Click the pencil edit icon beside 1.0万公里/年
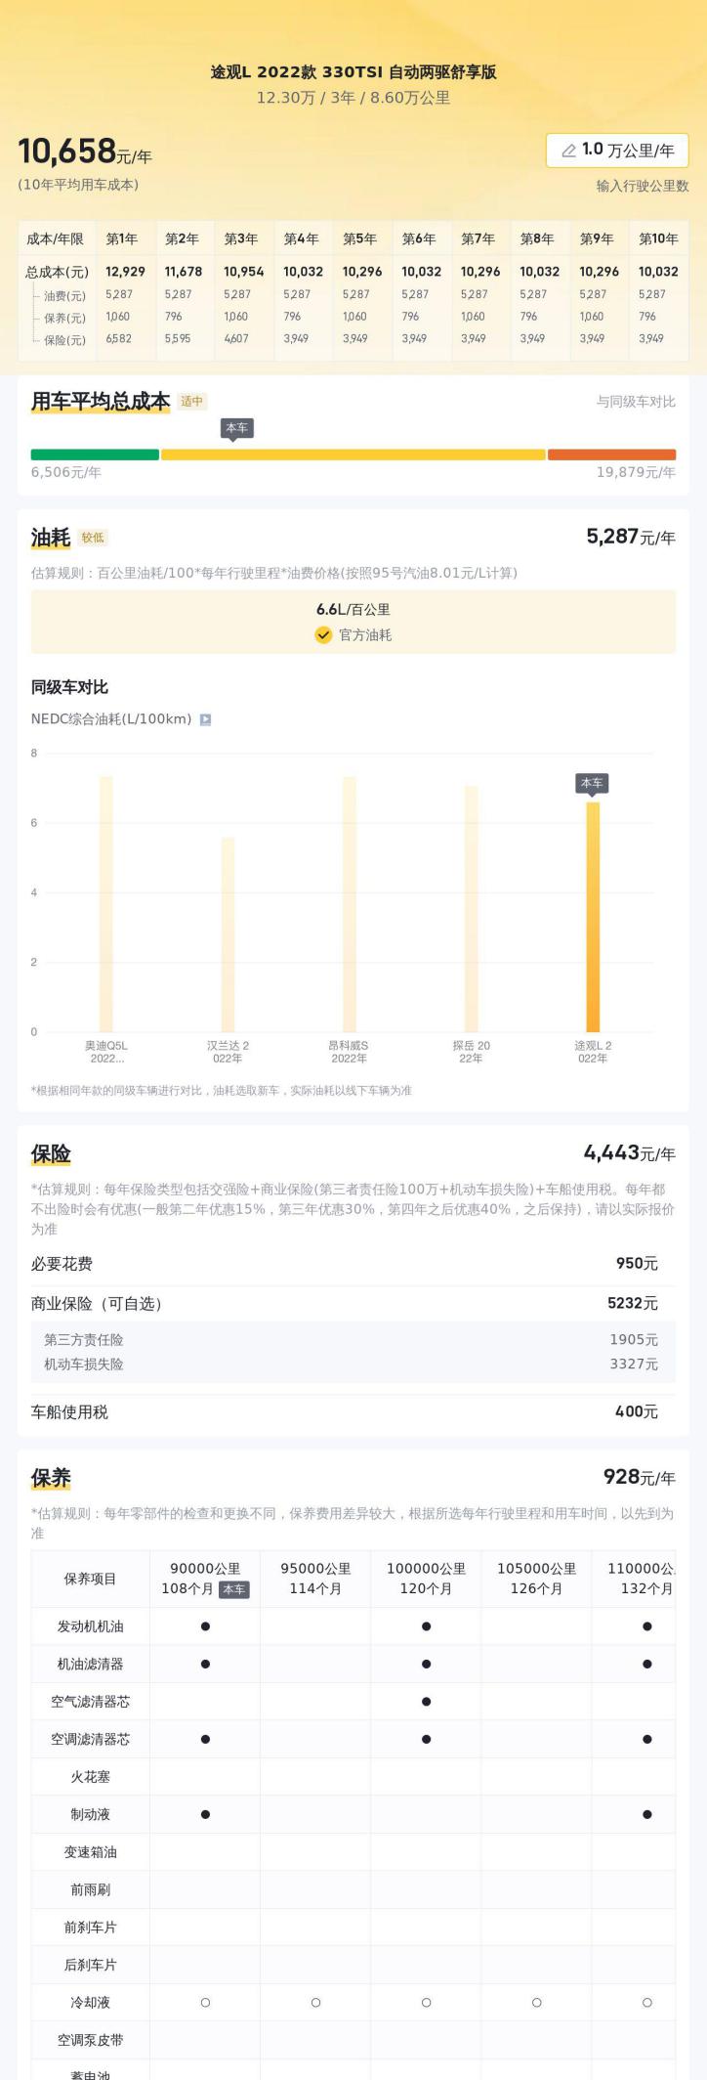Image resolution: width=707 pixels, height=2080 pixels. tap(568, 151)
